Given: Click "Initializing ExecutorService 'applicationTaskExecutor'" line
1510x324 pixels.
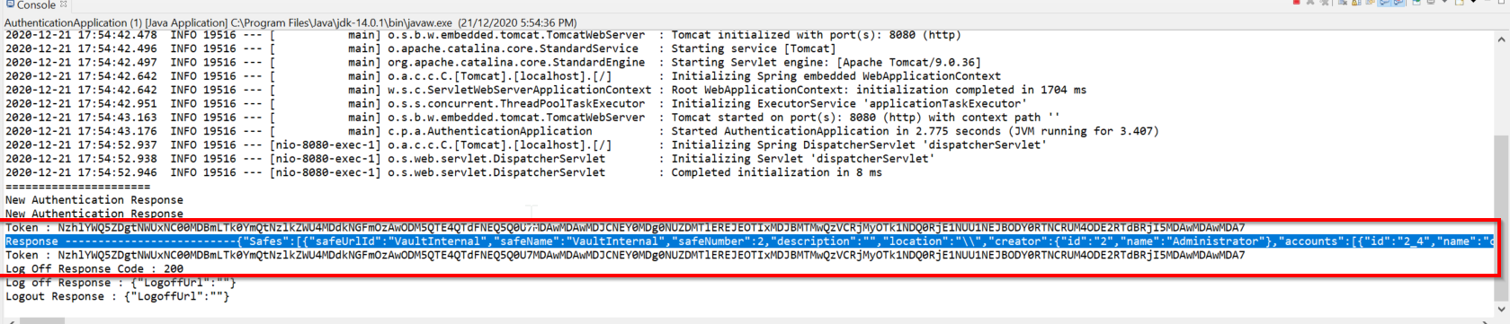Looking at the screenshot, I should click(516, 103).
